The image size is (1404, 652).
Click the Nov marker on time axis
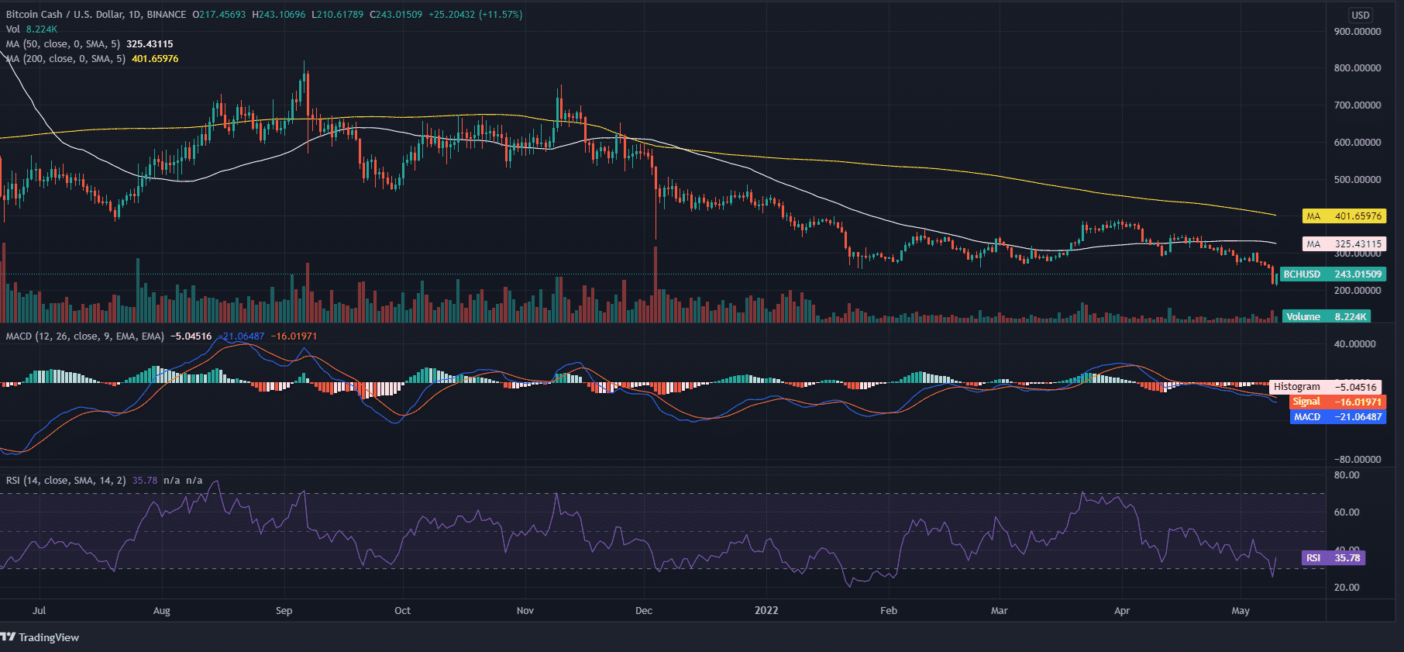(525, 611)
